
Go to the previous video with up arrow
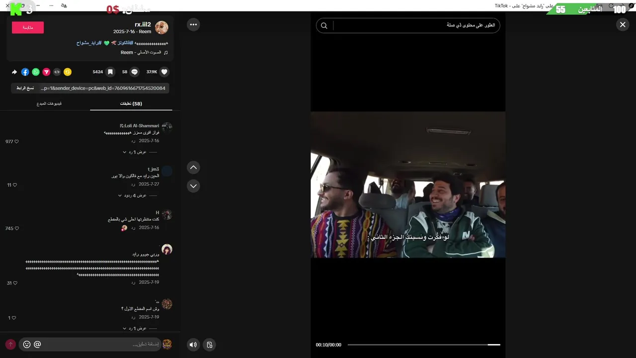(193, 168)
